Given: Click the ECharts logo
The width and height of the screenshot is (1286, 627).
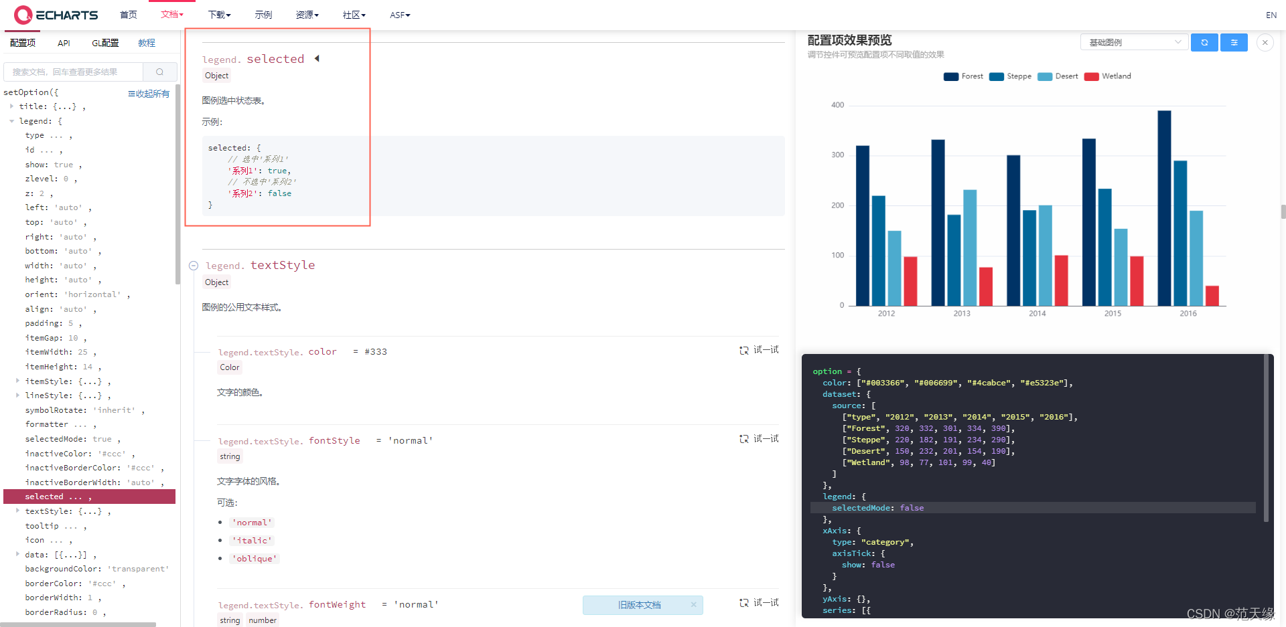Looking at the screenshot, I should pos(56,15).
